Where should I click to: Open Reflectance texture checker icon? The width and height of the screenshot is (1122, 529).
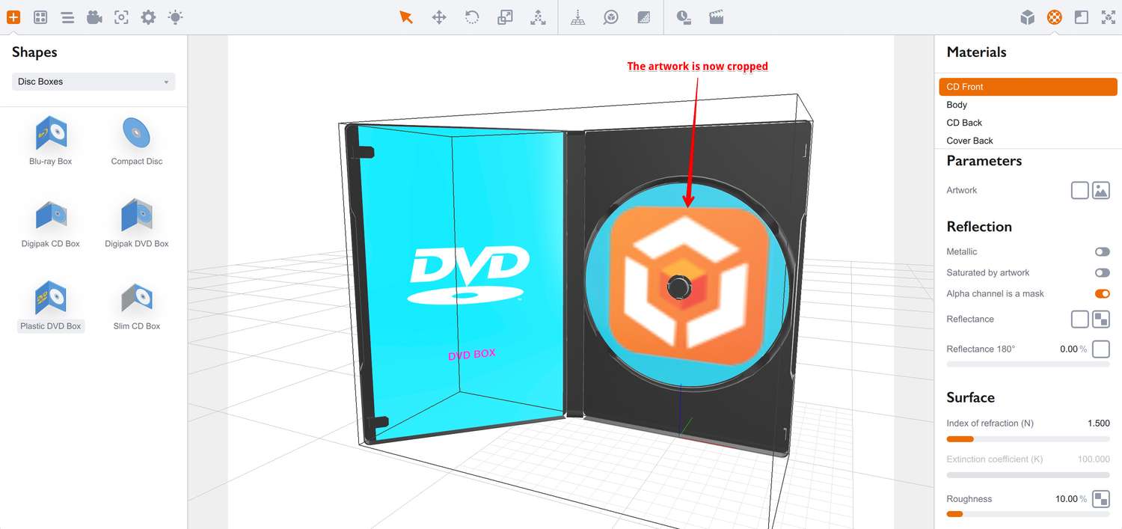pos(1101,319)
